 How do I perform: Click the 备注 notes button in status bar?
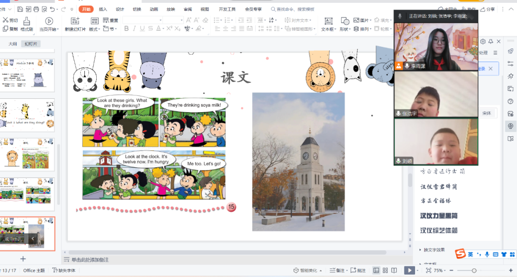337,270
